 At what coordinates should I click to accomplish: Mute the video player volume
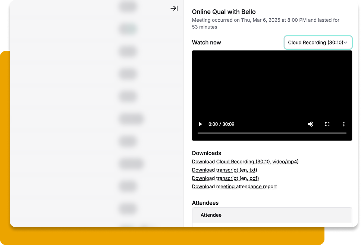point(311,124)
